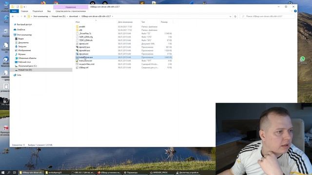
Task: Click quick access toolbar properties icon
Action: pos(18,7)
